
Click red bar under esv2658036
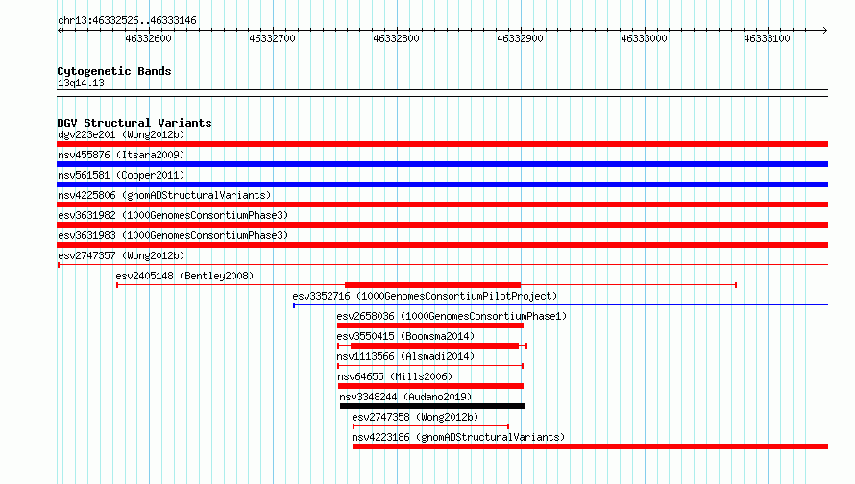[430, 326]
